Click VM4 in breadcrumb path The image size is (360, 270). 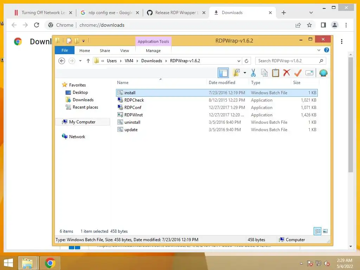(x=129, y=61)
